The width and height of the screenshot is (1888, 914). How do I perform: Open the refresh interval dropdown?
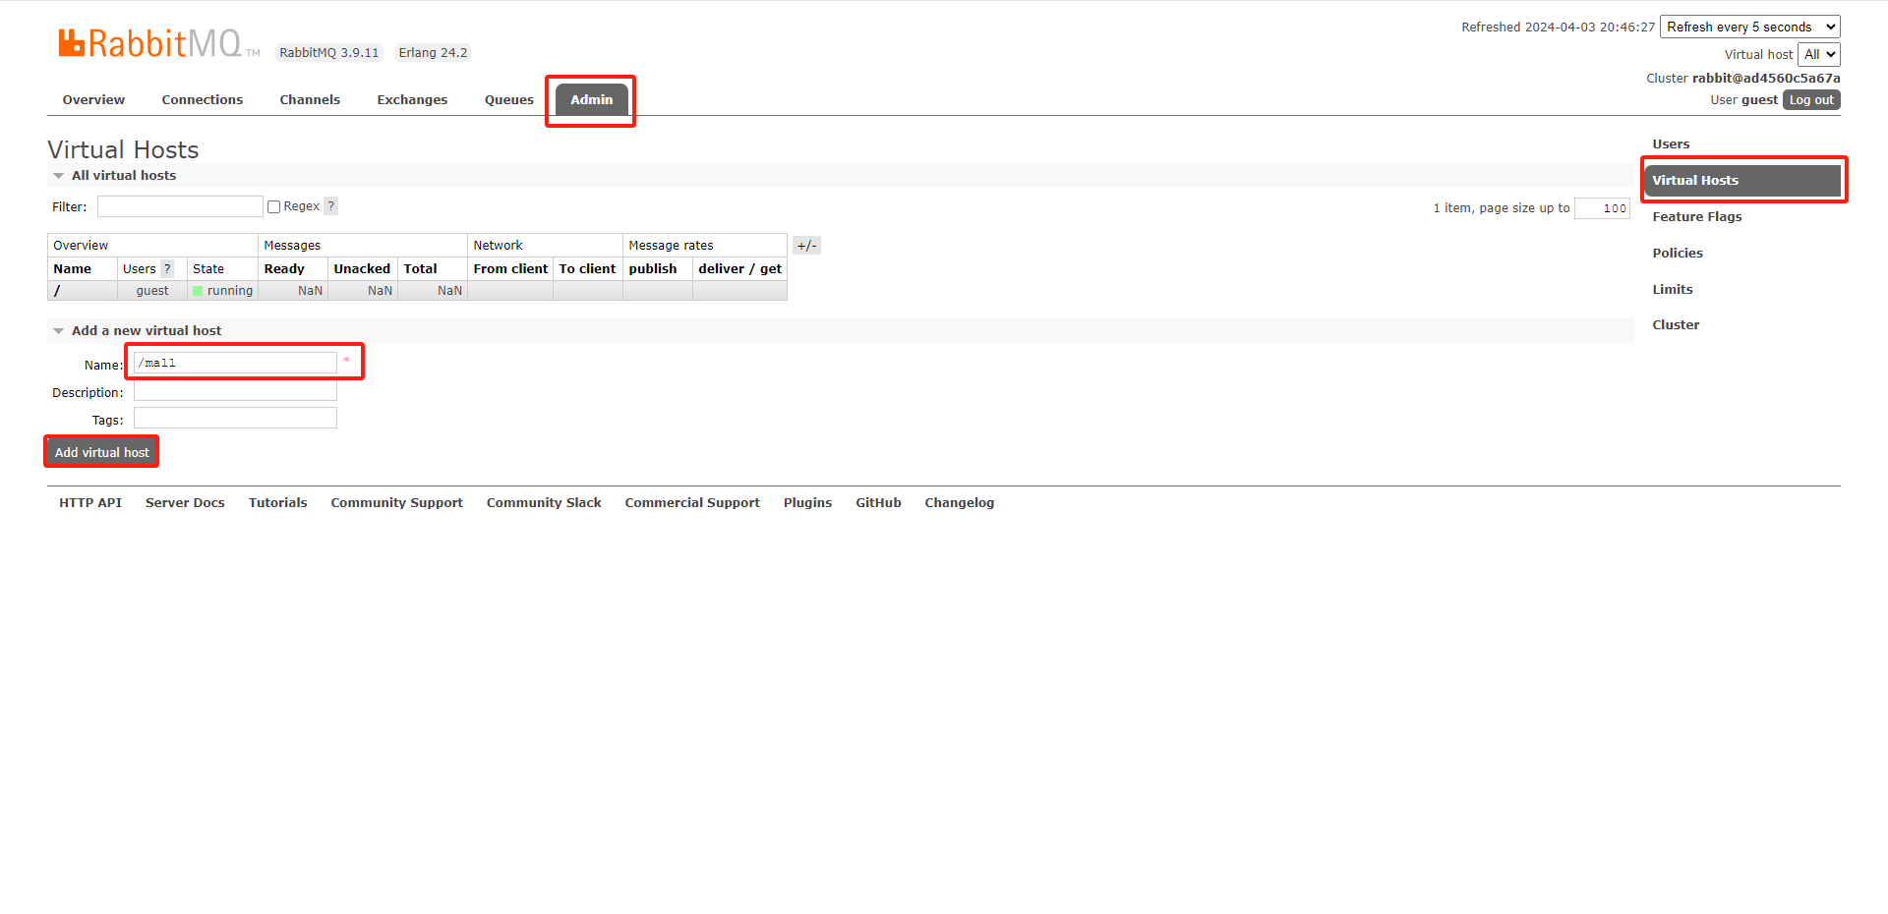1749,28
